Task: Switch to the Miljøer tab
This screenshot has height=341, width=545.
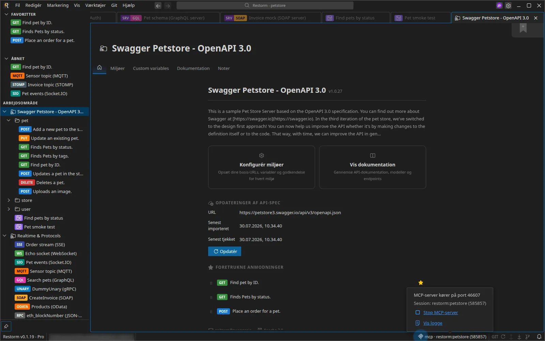Action: 118,68
